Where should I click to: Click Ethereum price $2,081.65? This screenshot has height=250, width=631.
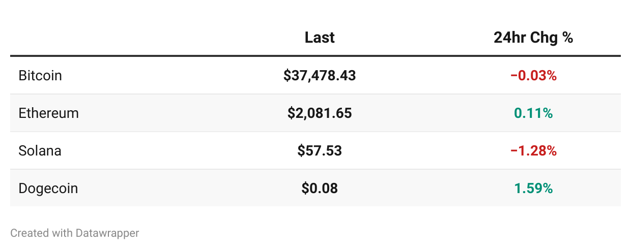(x=320, y=113)
